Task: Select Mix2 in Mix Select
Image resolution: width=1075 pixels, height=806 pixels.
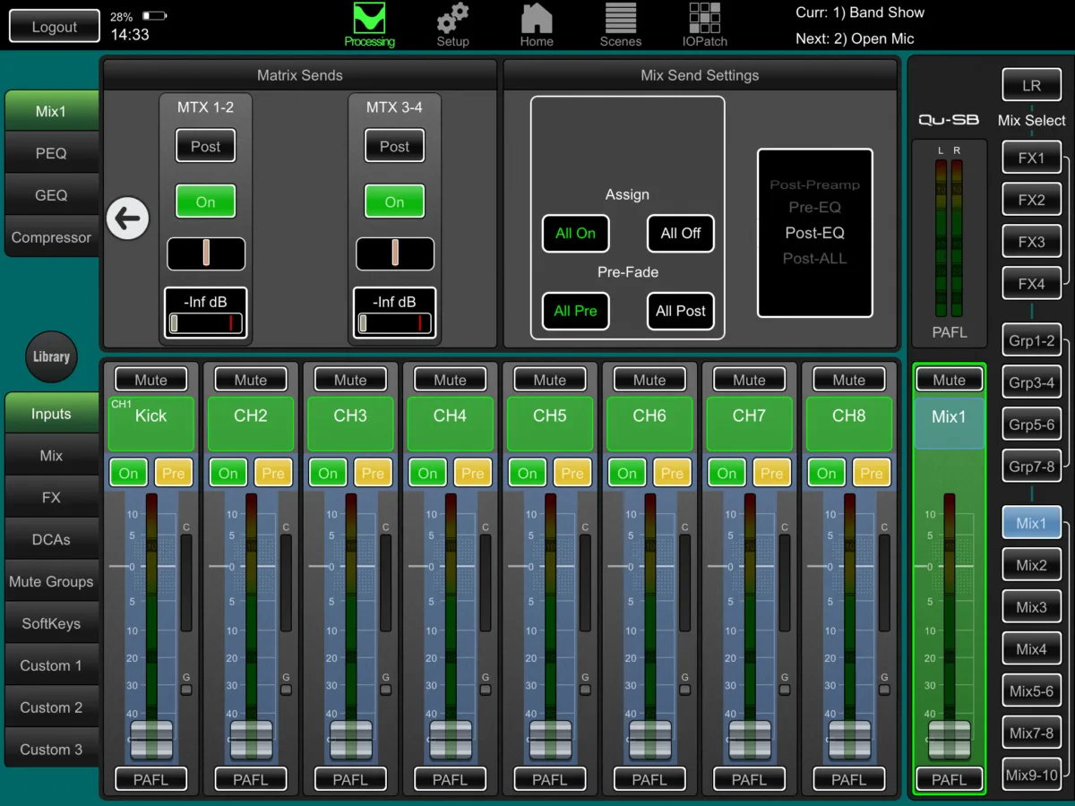Action: coord(1031,566)
